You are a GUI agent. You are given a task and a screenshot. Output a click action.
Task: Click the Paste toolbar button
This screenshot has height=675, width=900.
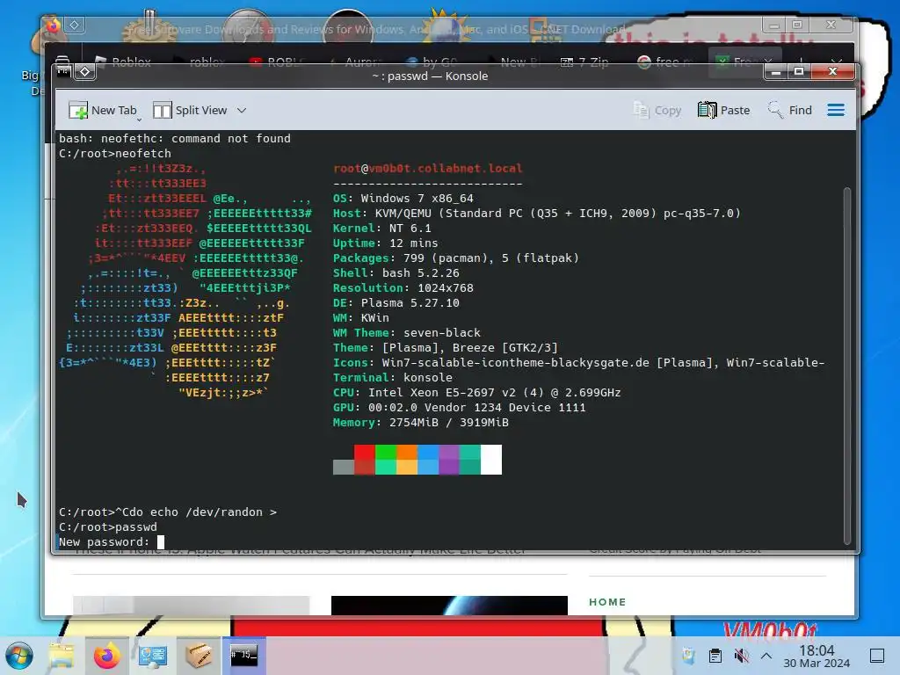tap(724, 110)
